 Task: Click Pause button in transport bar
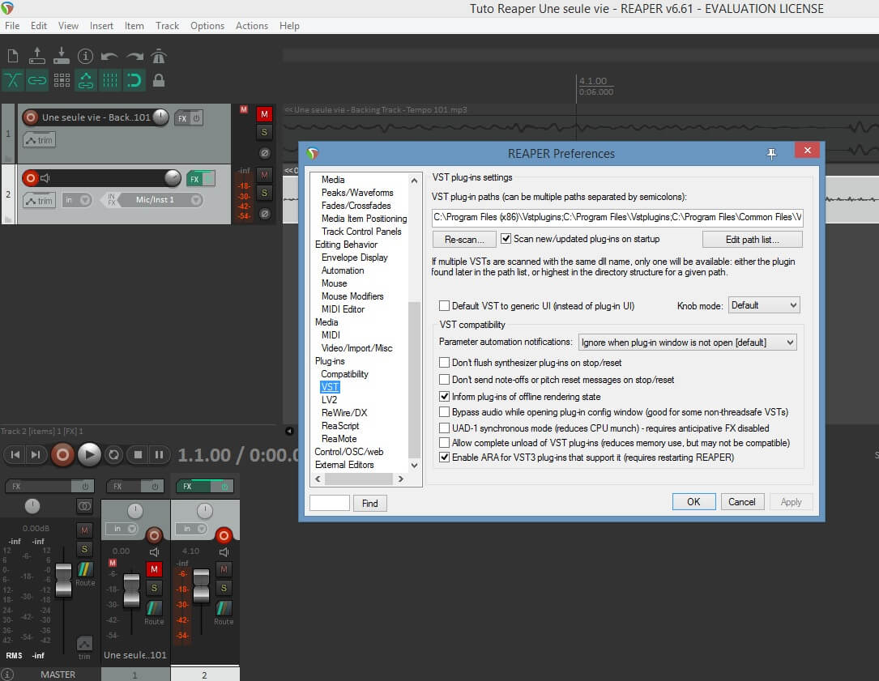pos(160,454)
